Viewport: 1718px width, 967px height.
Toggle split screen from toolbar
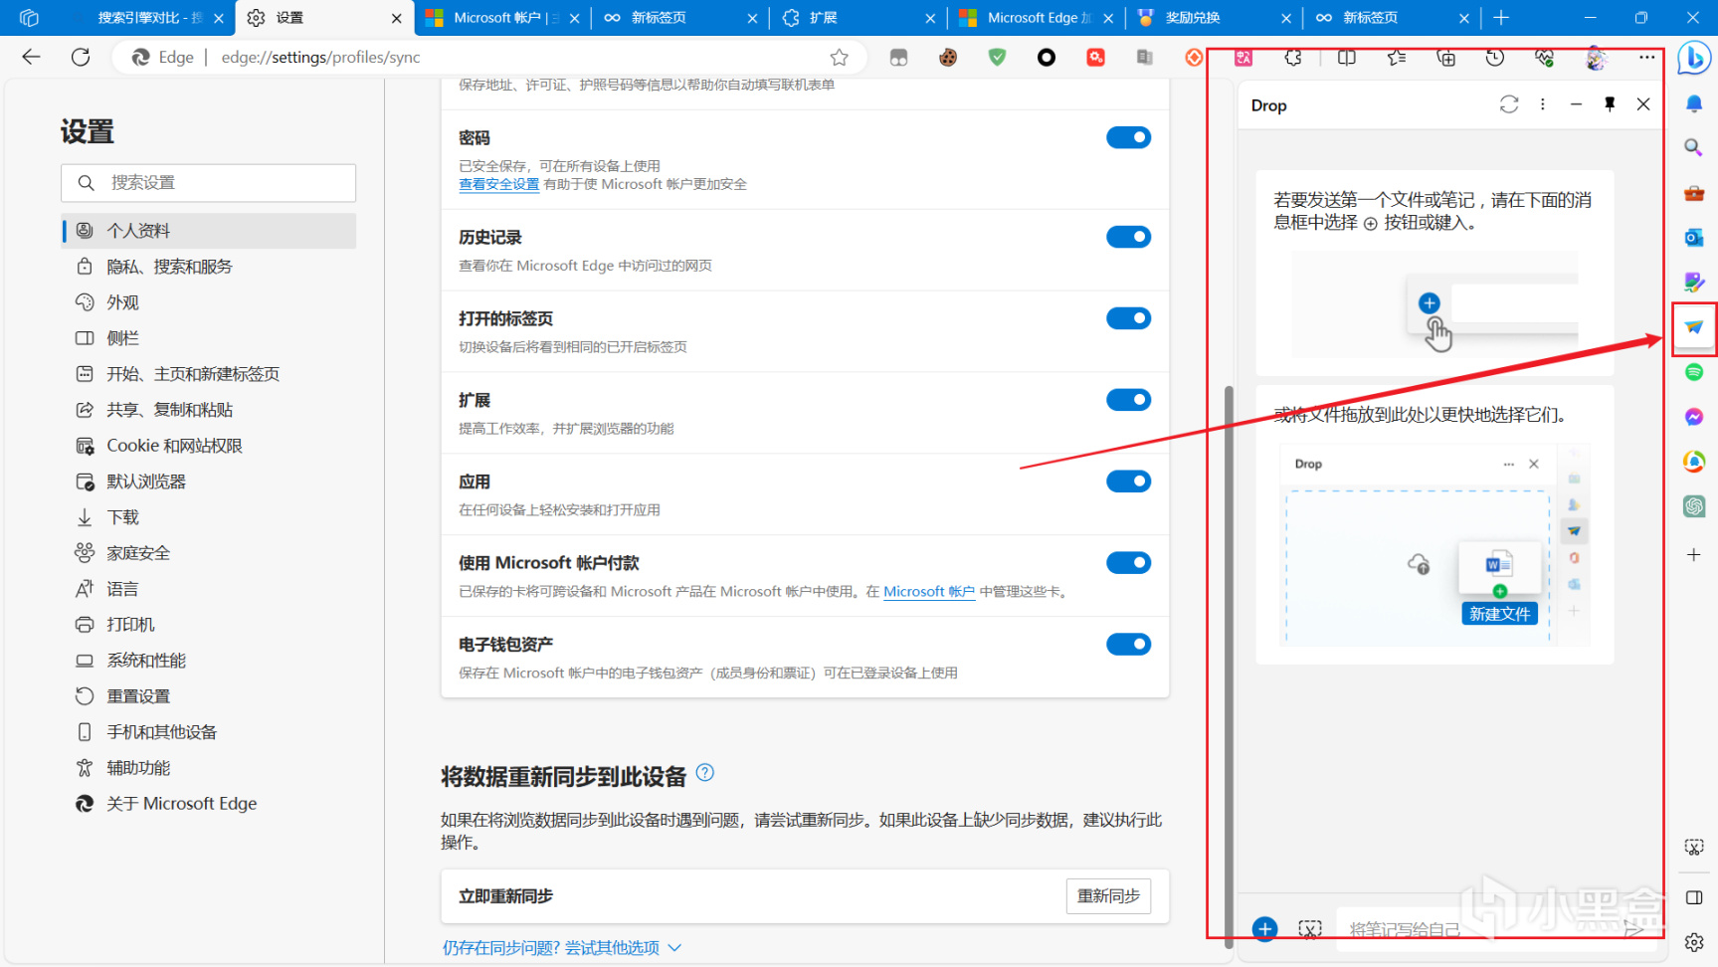(1347, 58)
